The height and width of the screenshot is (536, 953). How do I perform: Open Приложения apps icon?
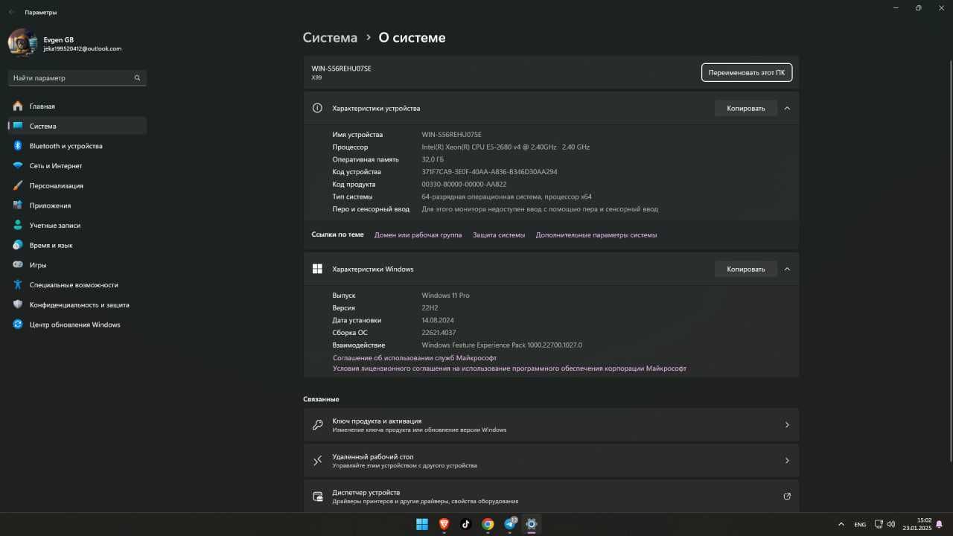[18, 205]
